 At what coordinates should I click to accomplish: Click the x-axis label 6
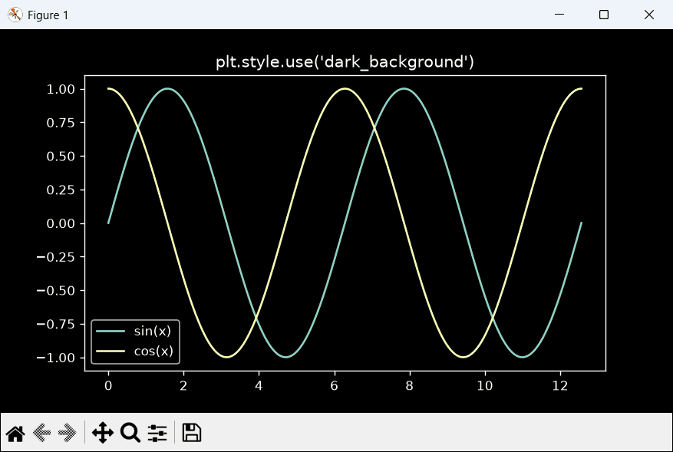[x=334, y=385]
